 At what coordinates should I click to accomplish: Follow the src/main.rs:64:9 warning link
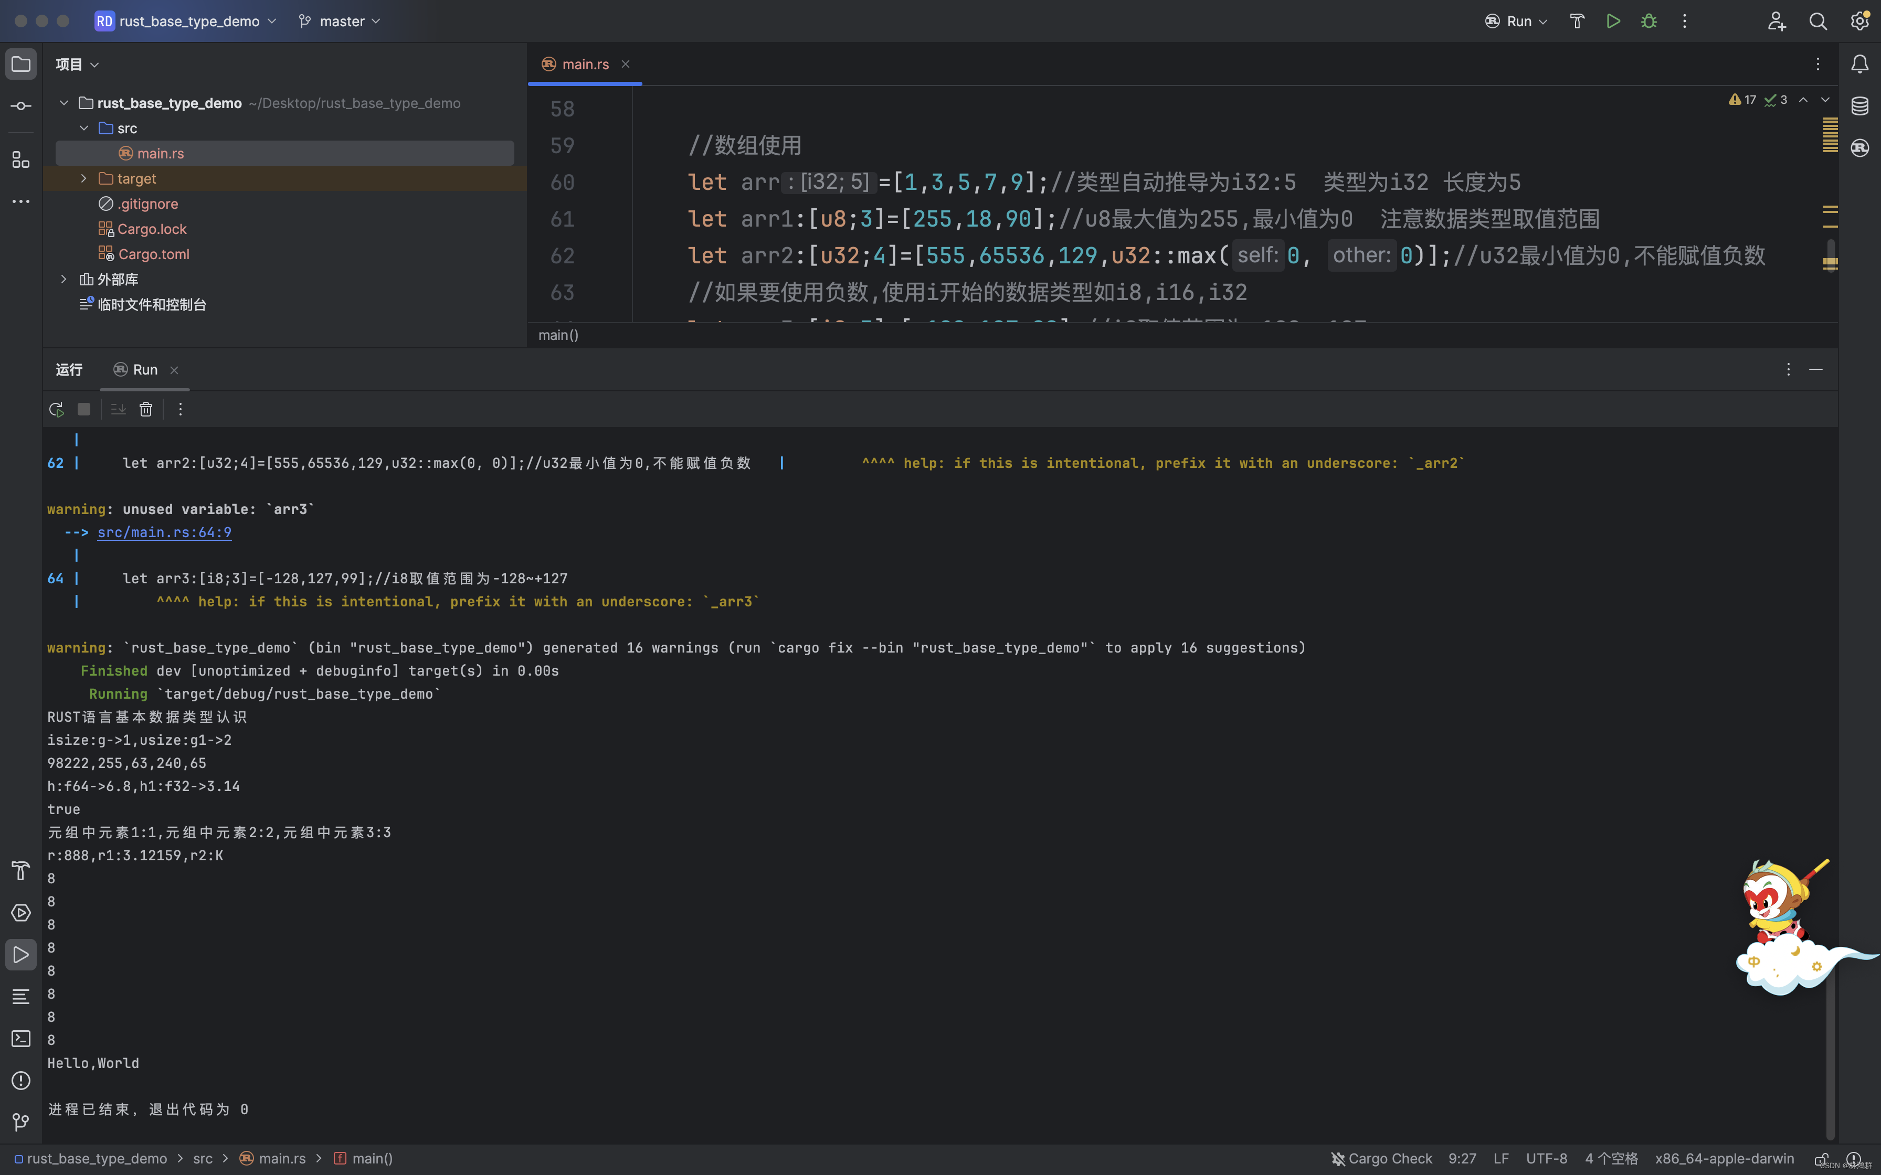point(164,532)
